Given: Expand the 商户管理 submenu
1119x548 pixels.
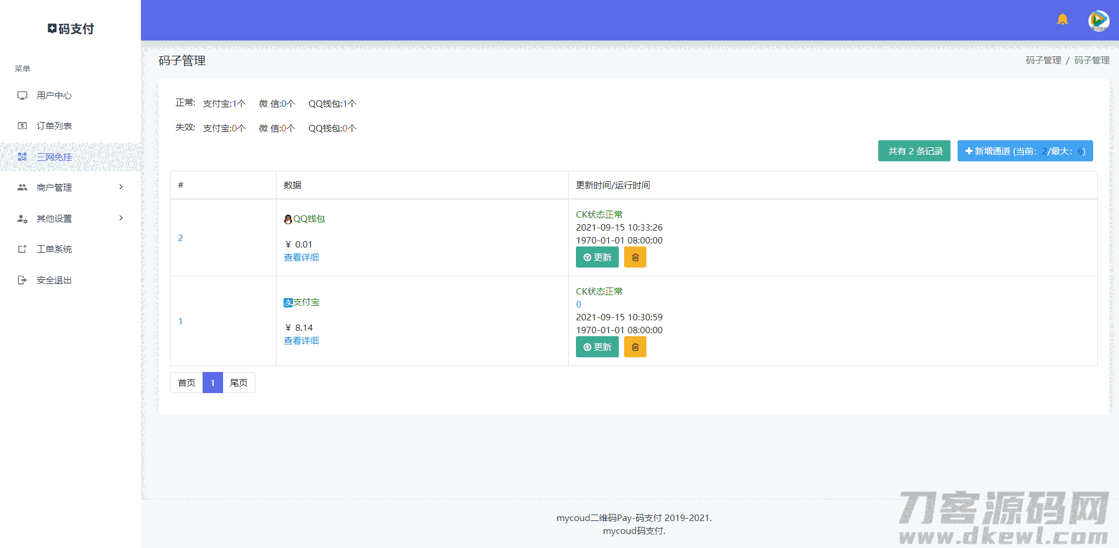Looking at the screenshot, I should tap(120, 187).
